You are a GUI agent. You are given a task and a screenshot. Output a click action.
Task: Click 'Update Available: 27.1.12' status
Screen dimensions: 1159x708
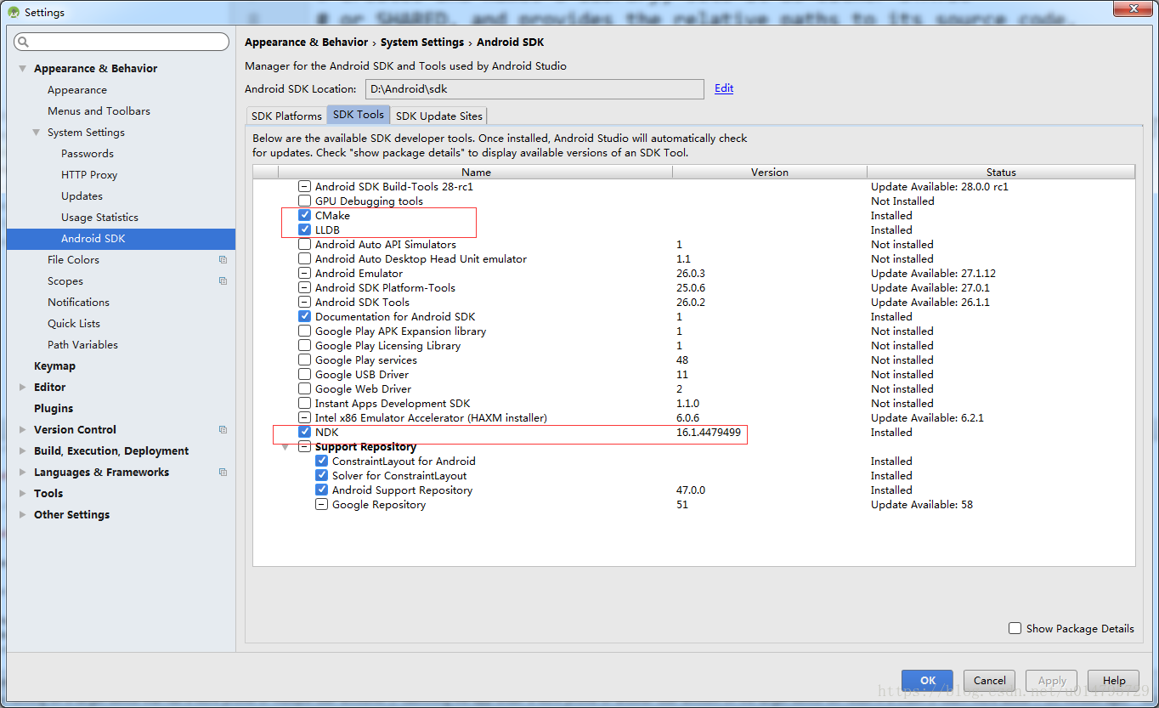pos(933,274)
